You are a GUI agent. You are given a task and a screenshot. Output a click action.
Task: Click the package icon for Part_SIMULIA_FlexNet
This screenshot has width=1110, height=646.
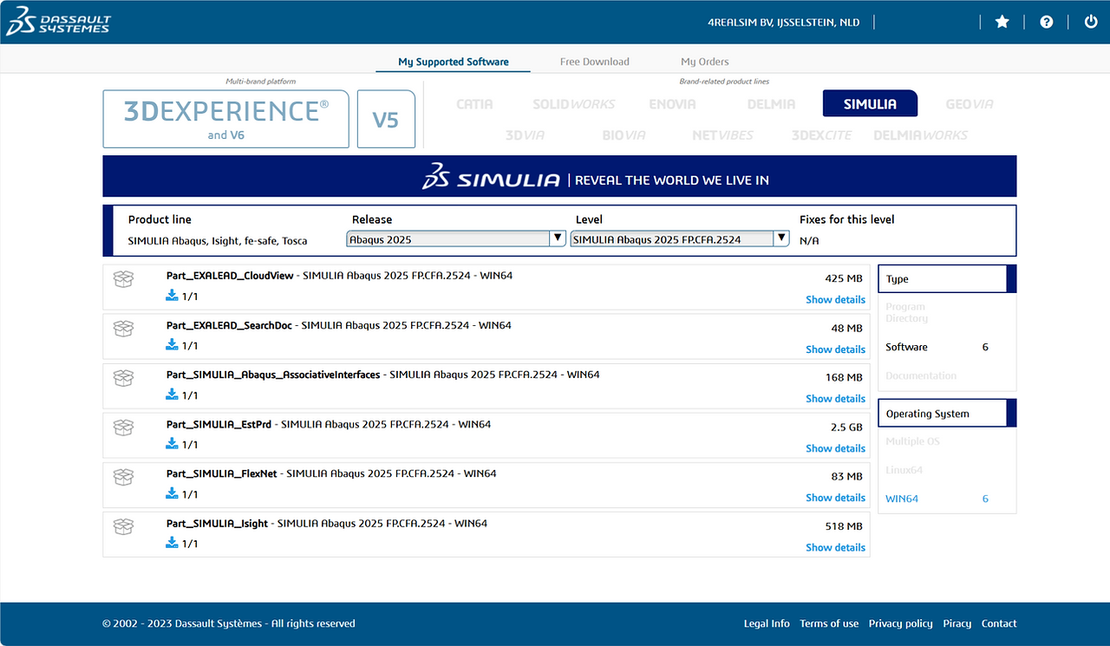point(124,477)
